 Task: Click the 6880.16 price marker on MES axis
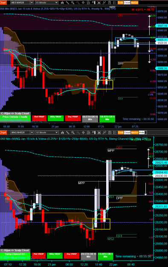pos(162,68)
